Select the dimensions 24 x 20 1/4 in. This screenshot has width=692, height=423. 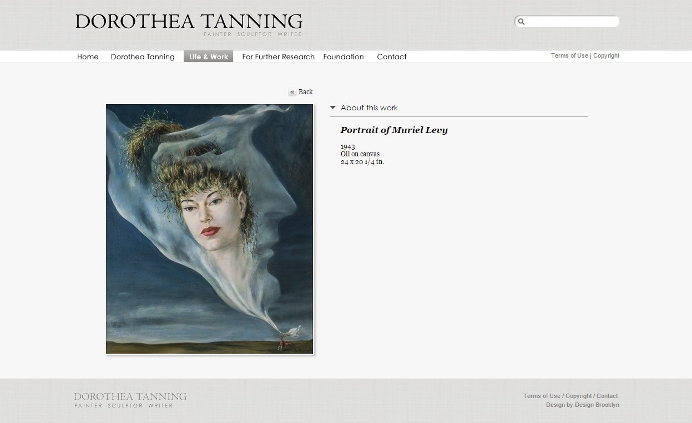click(x=362, y=162)
